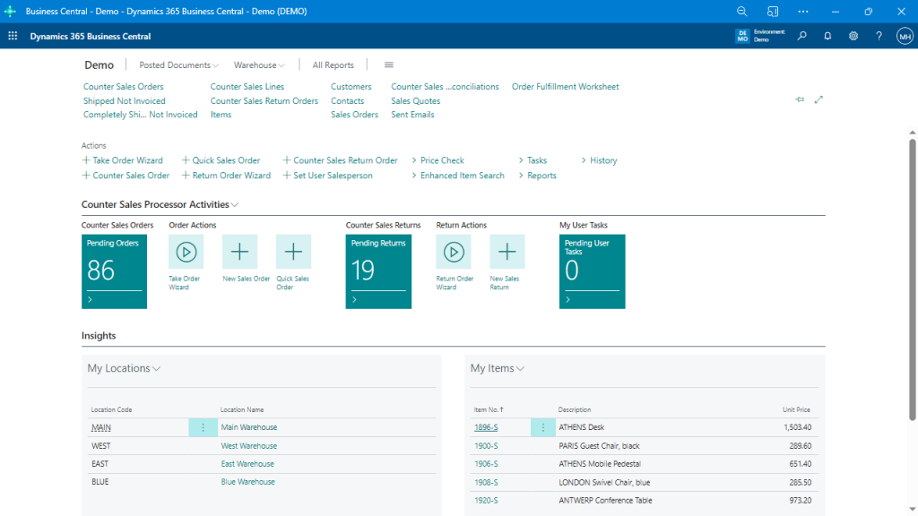Open Business Central help
The image size is (918, 516).
(879, 36)
